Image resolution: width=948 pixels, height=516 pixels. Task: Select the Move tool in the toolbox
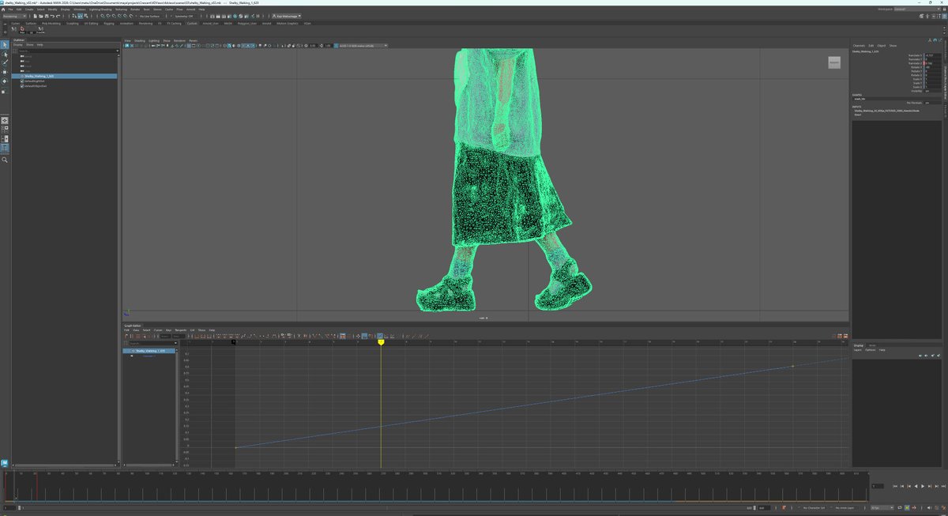[x=5, y=72]
